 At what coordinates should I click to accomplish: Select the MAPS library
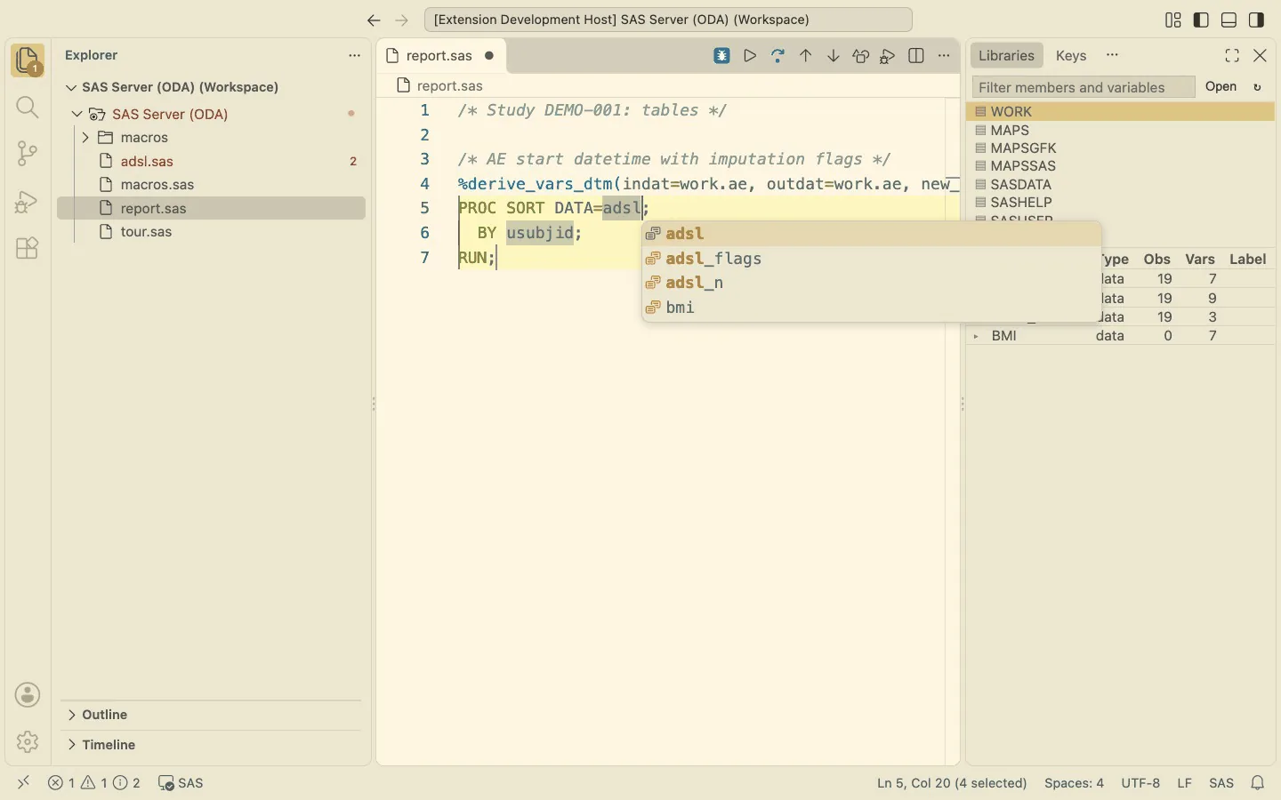[1122, 131]
